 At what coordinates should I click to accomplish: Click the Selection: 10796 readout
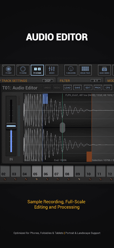pos(103,160)
